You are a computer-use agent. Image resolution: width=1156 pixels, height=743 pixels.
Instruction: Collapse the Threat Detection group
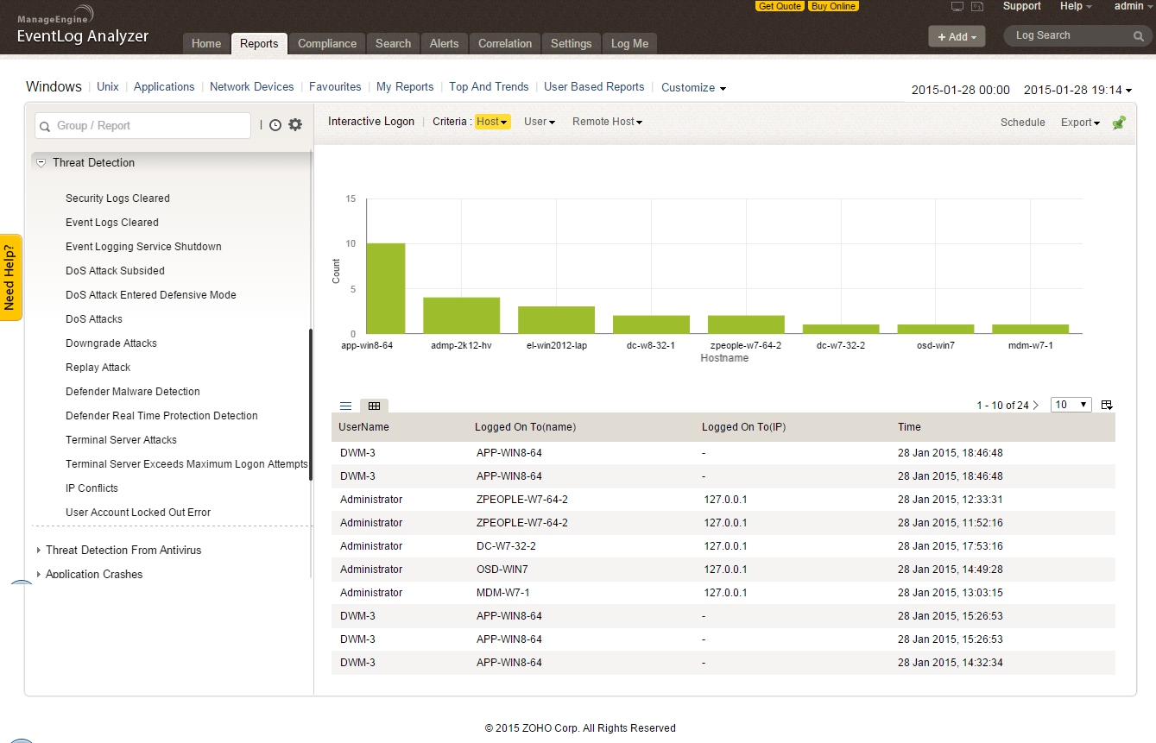(41, 163)
